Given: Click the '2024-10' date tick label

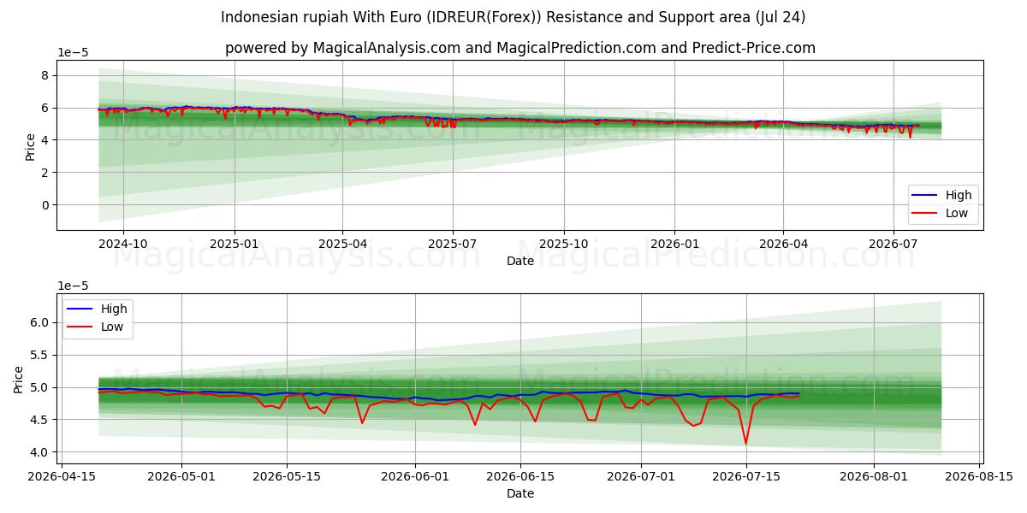Looking at the screenshot, I should [123, 244].
